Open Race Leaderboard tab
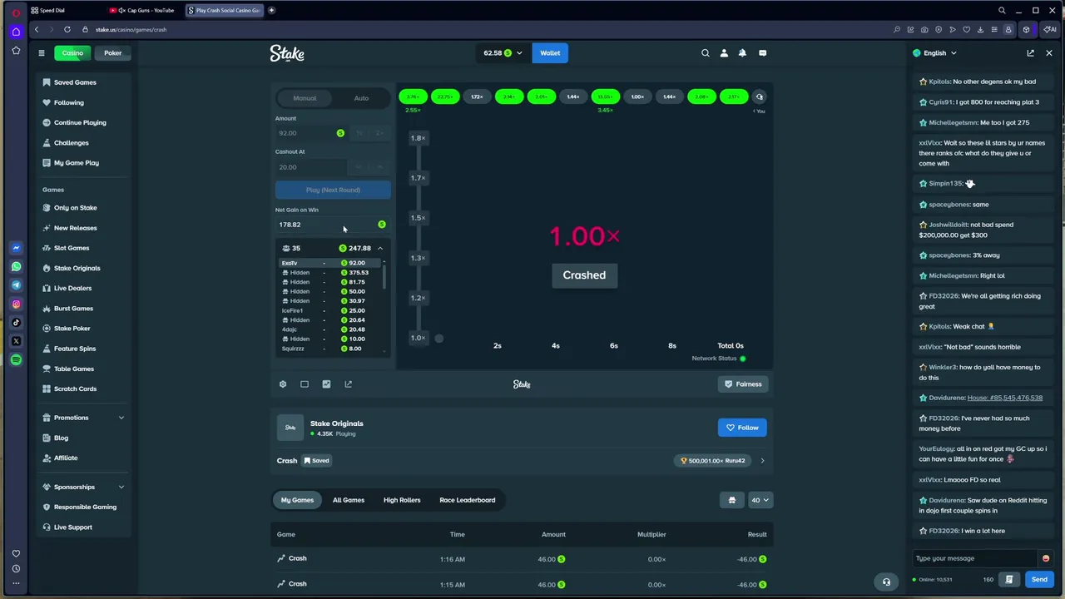This screenshot has height=599, width=1065. point(468,500)
